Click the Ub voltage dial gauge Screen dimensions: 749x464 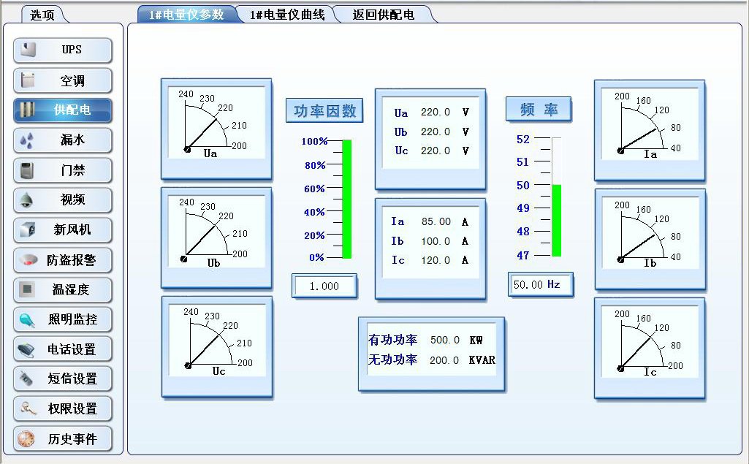pos(216,238)
